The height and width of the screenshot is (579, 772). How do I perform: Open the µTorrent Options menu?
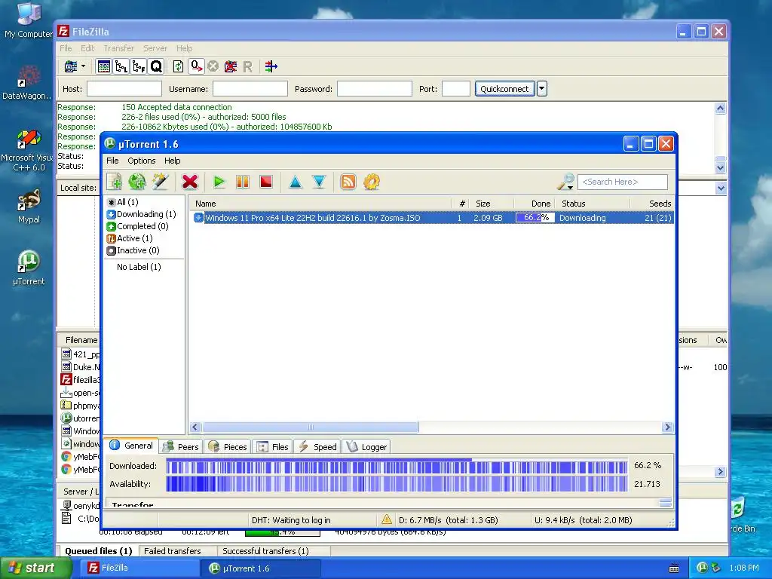[141, 161]
